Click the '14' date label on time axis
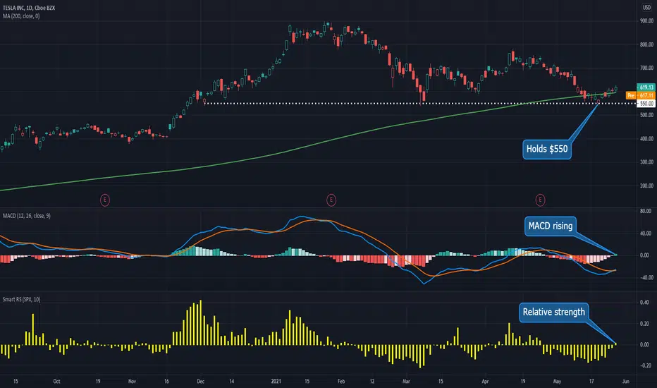This screenshot has height=388, width=657. (231, 381)
